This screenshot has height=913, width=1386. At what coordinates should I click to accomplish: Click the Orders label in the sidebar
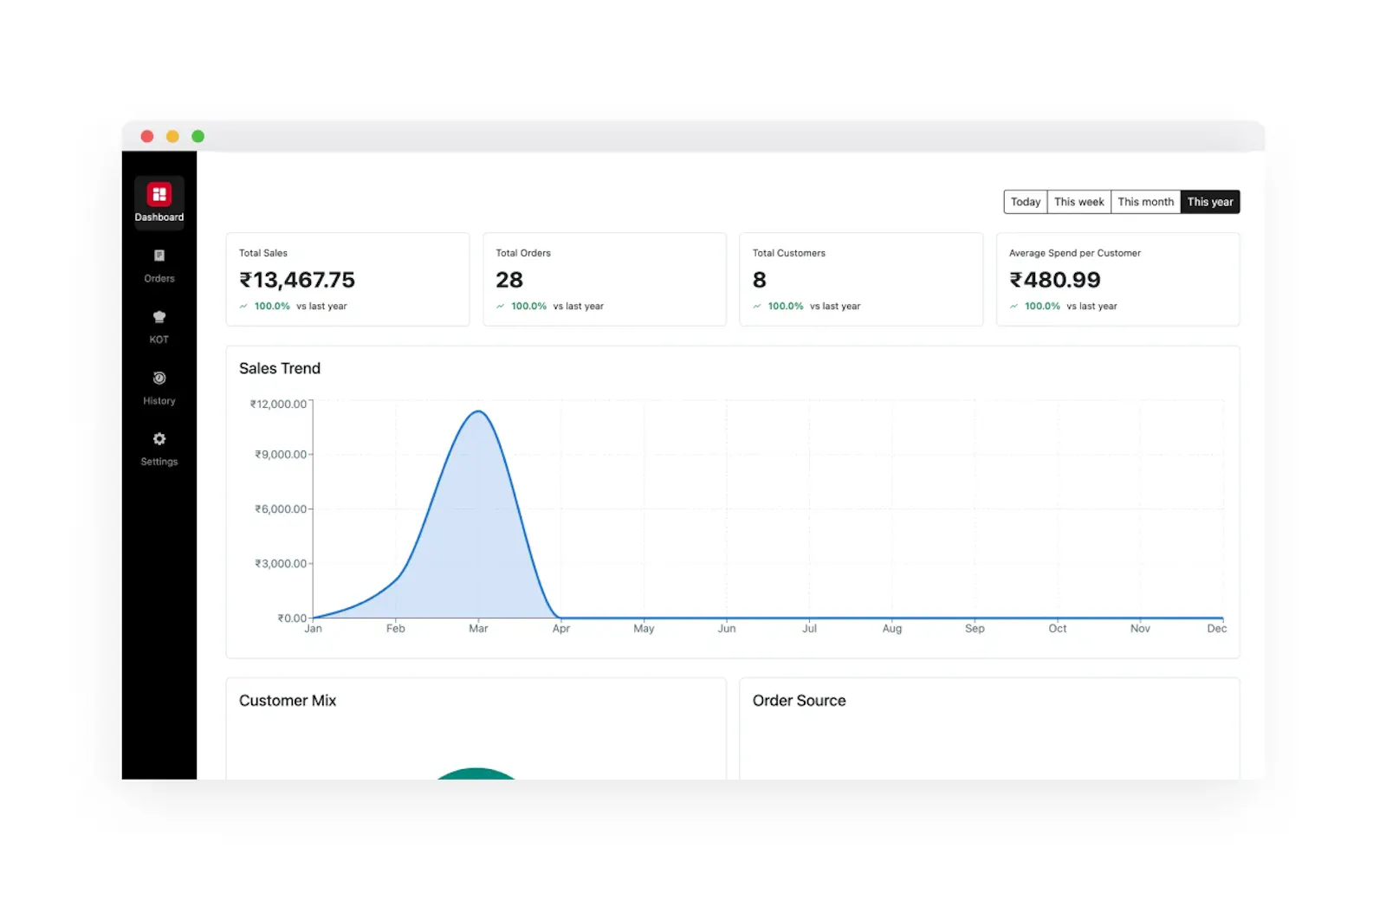pyautogui.click(x=159, y=279)
